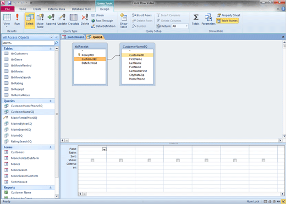Screen dimensions: 286x204
Task: Choose Crosstab query type
Action: [74, 19]
